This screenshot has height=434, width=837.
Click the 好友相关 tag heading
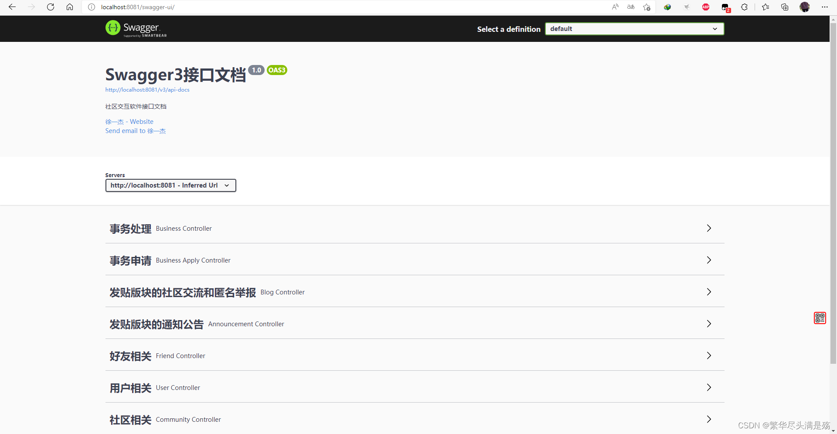pos(130,356)
